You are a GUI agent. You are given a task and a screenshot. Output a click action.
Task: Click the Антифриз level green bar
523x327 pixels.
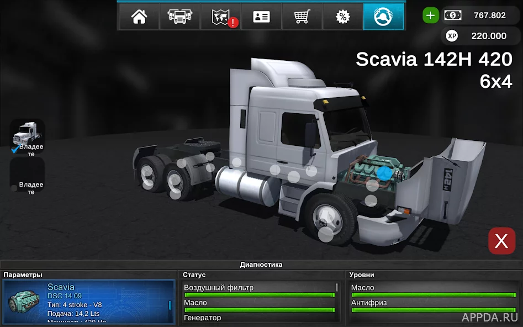pos(434,310)
